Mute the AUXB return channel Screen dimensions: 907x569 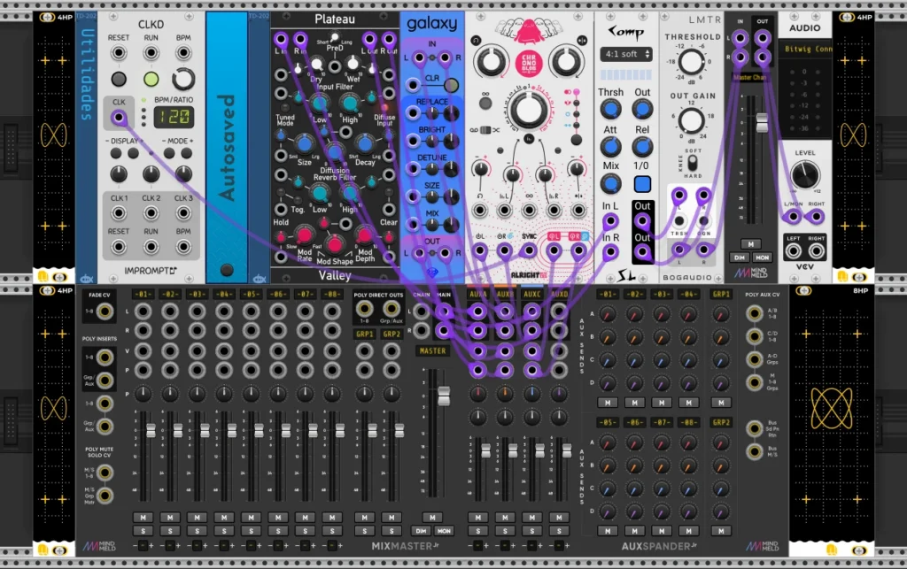pos(505,518)
